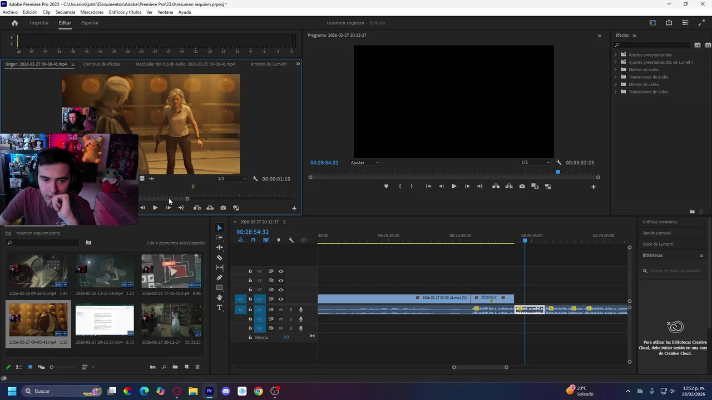Play the Program monitor sequence
Image resolution: width=712 pixels, height=400 pixels.
454,186
